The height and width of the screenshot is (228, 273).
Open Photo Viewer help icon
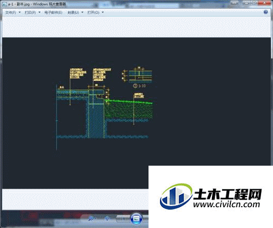[265, 12]
